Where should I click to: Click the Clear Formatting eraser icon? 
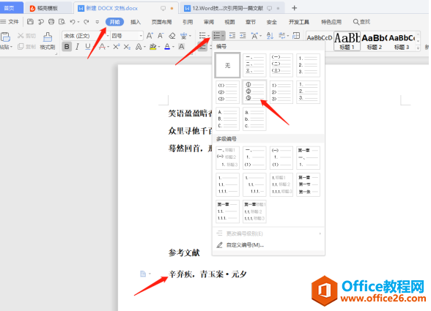coord(172,36)
